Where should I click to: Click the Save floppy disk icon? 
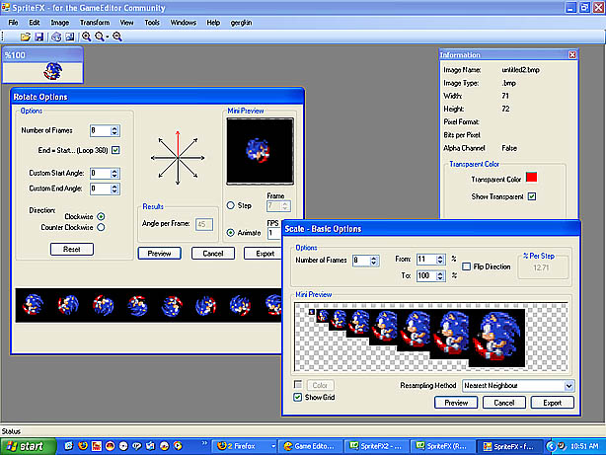click(x=39, y=37)
